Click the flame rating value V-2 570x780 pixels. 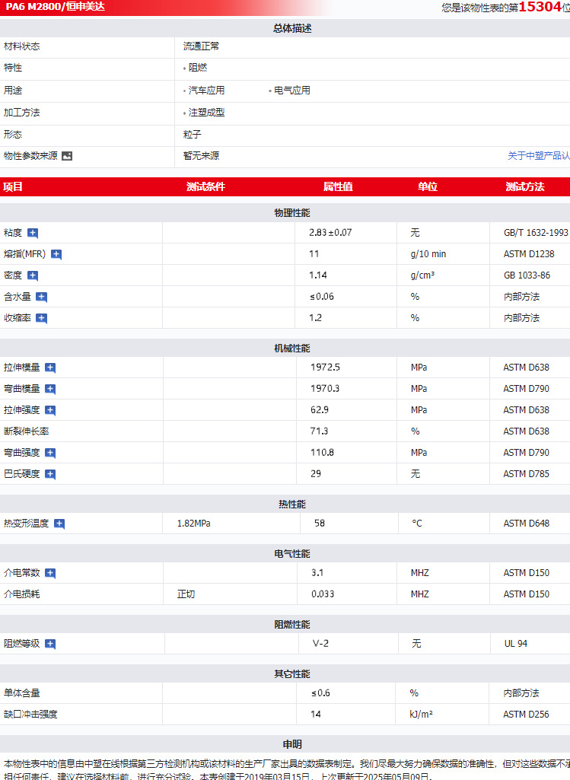click(320, 644)
